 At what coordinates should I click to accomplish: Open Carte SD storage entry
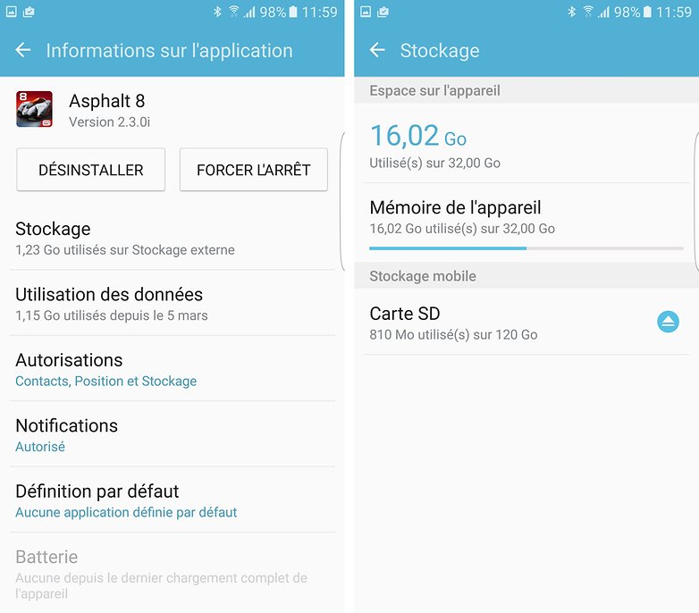point(526,322)
